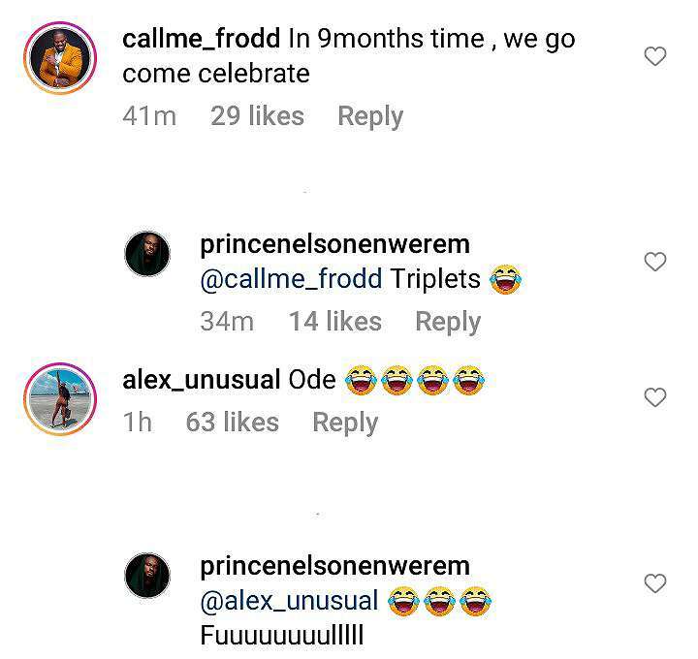Reply to callme_frodd's comment

pos(369,116)
